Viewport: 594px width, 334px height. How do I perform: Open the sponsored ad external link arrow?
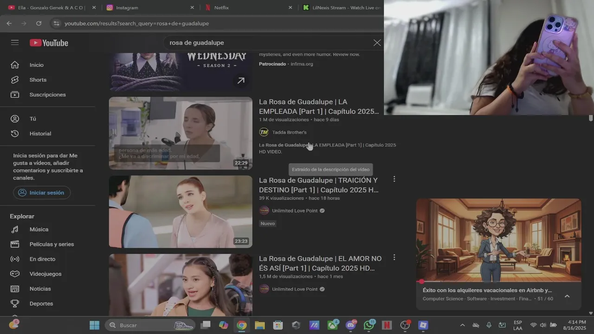[x=241, y=81]
